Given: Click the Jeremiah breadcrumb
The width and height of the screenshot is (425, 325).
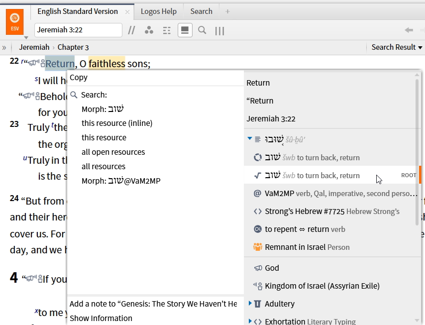Looking at the screenshot, I should pyautogui.click(x=34, y=47).
